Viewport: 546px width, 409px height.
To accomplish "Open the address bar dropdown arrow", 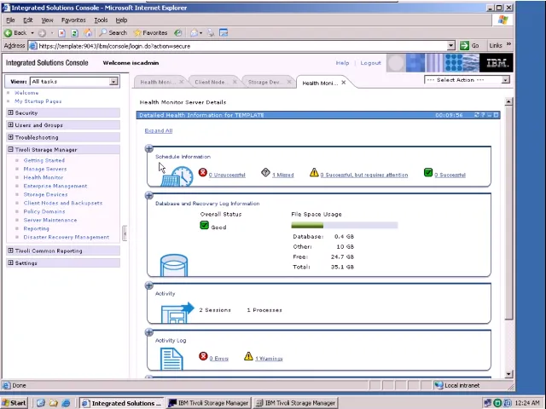I will (451, 45).
